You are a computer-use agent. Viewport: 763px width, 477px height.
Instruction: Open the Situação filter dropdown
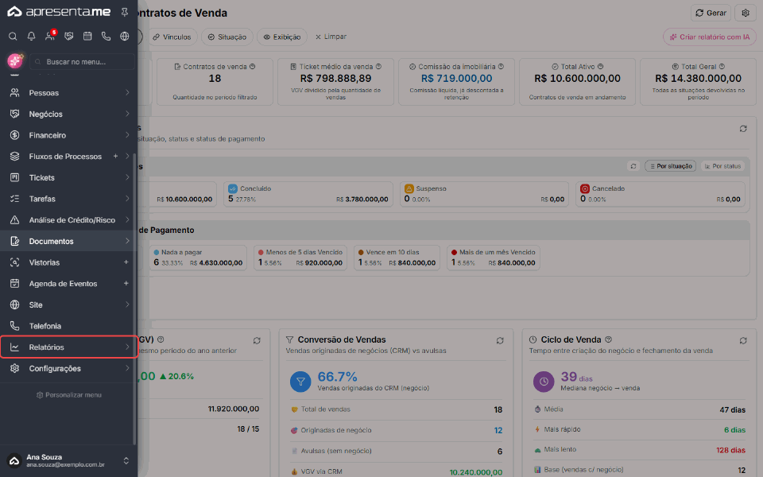227,37
